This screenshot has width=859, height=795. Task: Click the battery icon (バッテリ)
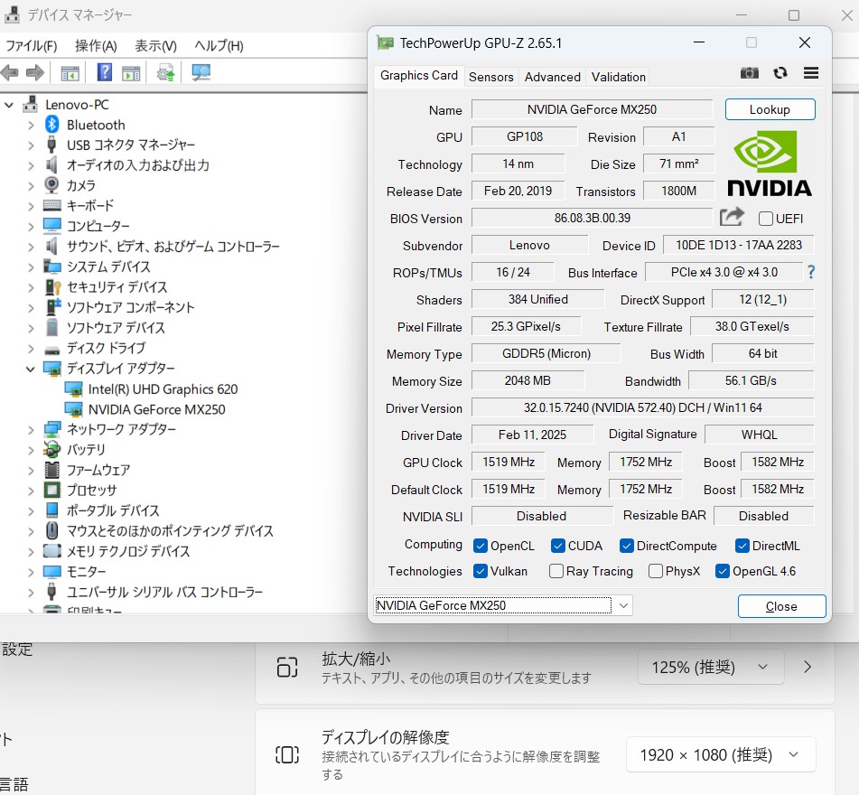point(52,449)
